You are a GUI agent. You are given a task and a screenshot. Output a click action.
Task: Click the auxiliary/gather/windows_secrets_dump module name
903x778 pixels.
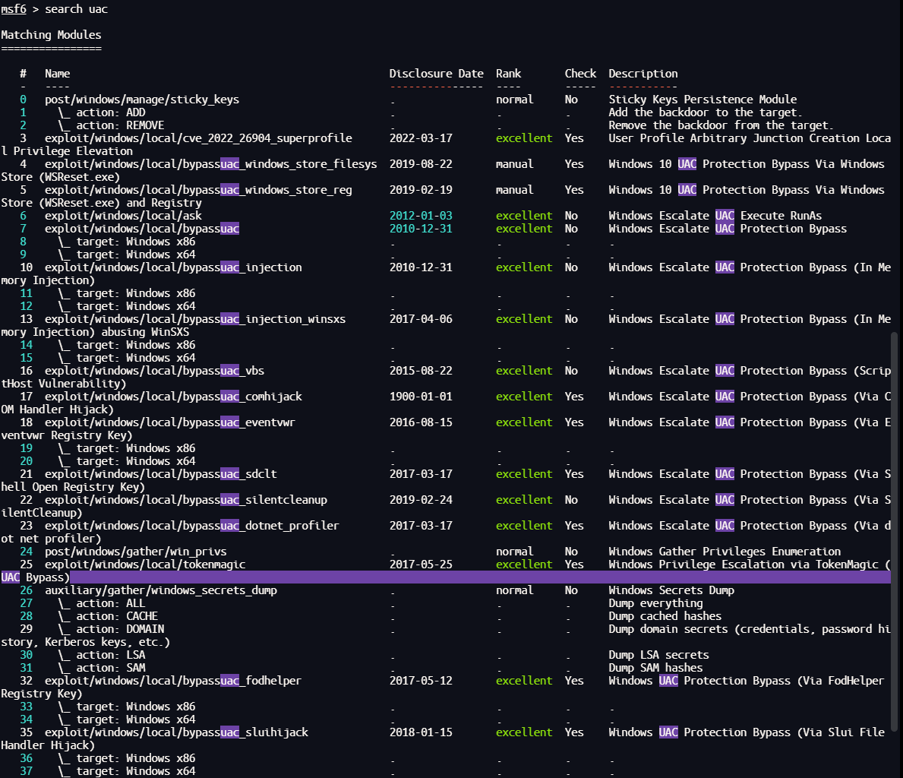coord(161,590)
